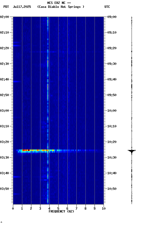Click the 02:00 PDT time label
Screen dimensions: 143x225
pos(4,17)
